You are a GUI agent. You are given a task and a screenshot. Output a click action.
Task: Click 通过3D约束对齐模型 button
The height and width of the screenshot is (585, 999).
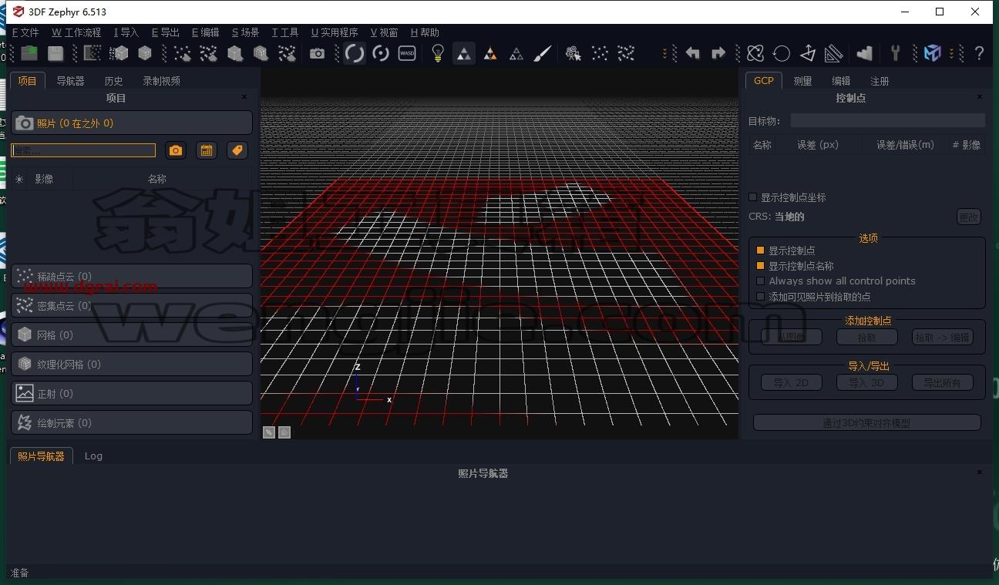[866, 422]
